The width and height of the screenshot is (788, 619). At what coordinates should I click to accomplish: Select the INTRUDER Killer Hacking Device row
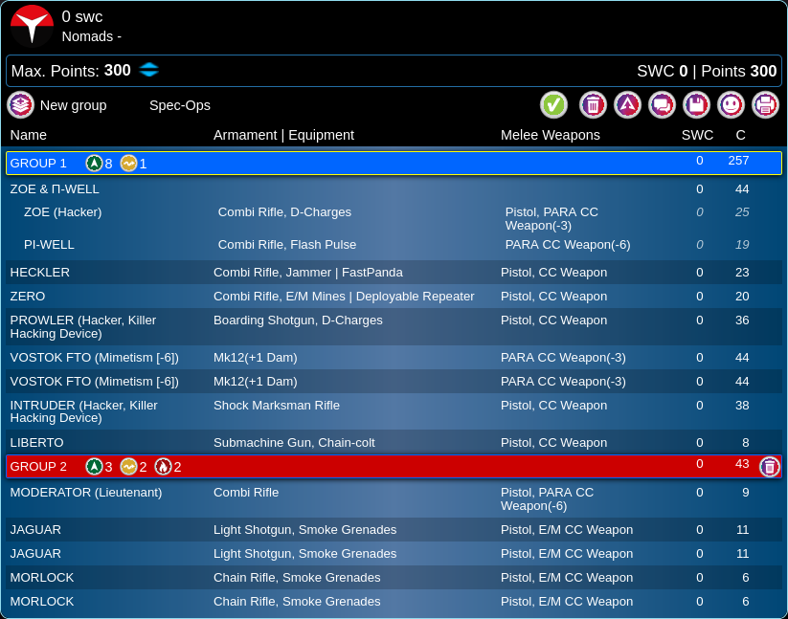(394, 411)
